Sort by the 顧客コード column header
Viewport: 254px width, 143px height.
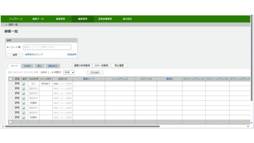(89, 79)
